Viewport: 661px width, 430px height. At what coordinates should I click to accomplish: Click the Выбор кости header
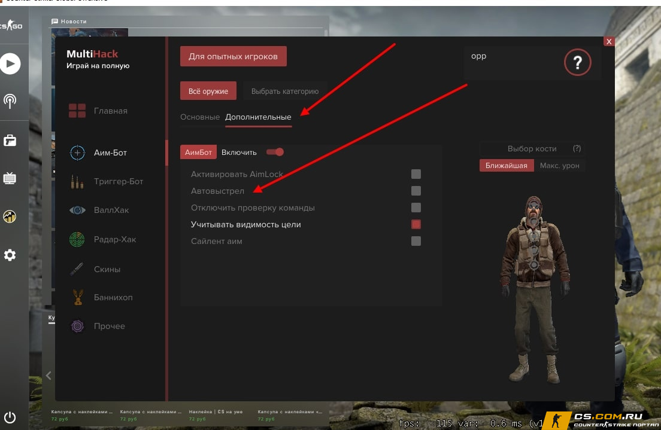[532, 149]
